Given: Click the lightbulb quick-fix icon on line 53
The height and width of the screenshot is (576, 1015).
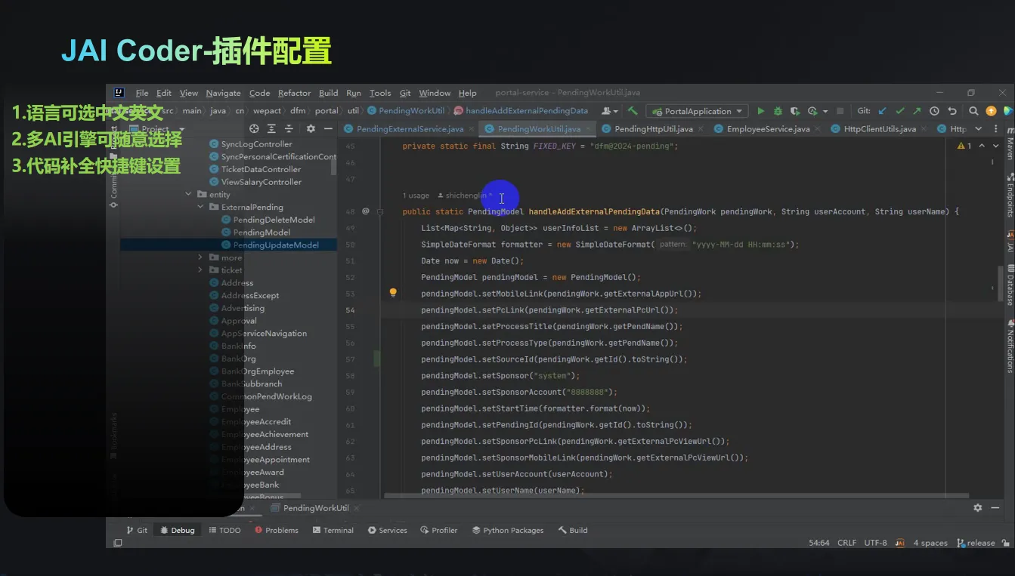Looking at the screenshot, I should [x=393, y=293].
